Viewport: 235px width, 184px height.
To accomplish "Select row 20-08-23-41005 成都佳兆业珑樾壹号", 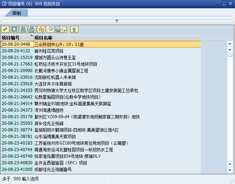I will click(53, 169).
